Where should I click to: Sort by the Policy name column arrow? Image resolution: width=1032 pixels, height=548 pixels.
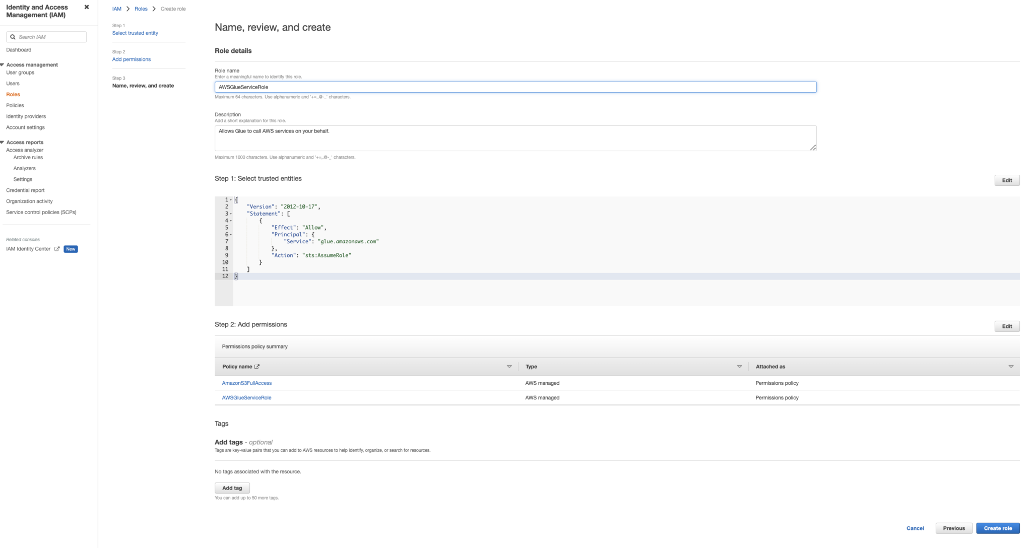pyautogui.click(x=509, y=367)
